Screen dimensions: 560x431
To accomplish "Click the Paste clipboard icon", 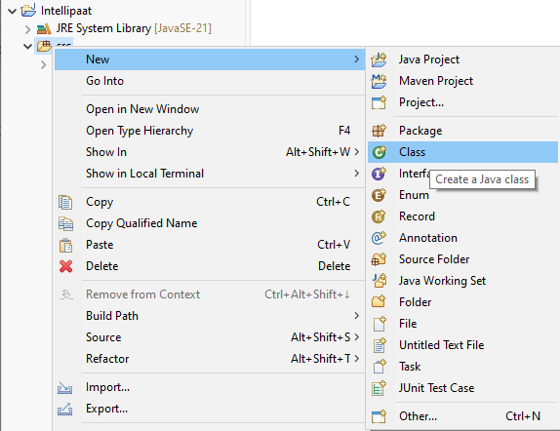I will click(x=65, y=245).
